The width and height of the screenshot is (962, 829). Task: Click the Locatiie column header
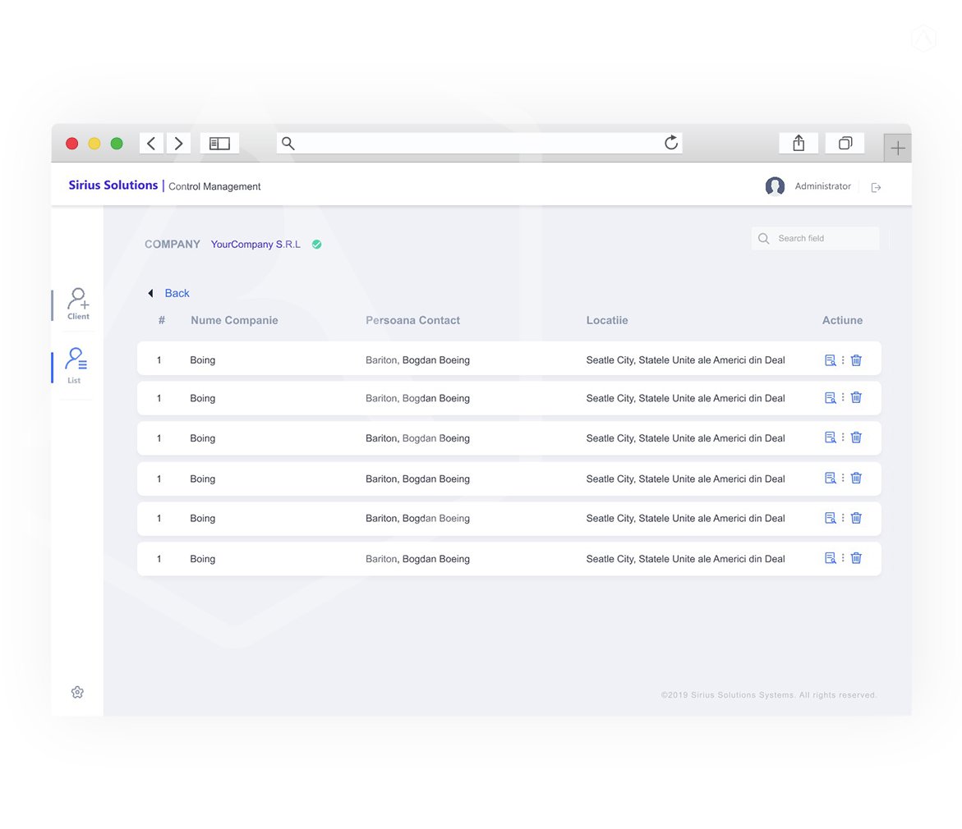tap(607, 320)
